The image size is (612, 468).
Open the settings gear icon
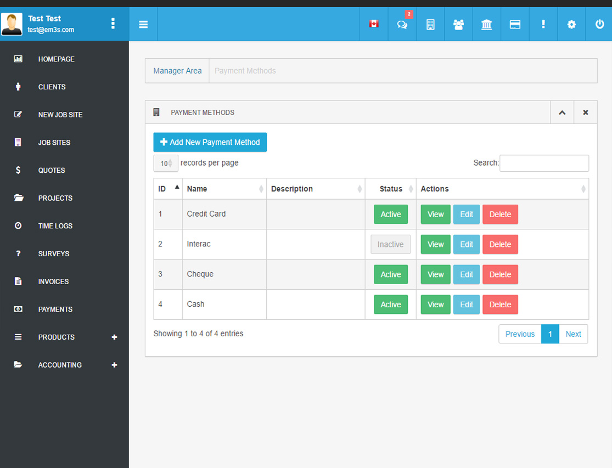pyautogui.click(x=571, y=25)
